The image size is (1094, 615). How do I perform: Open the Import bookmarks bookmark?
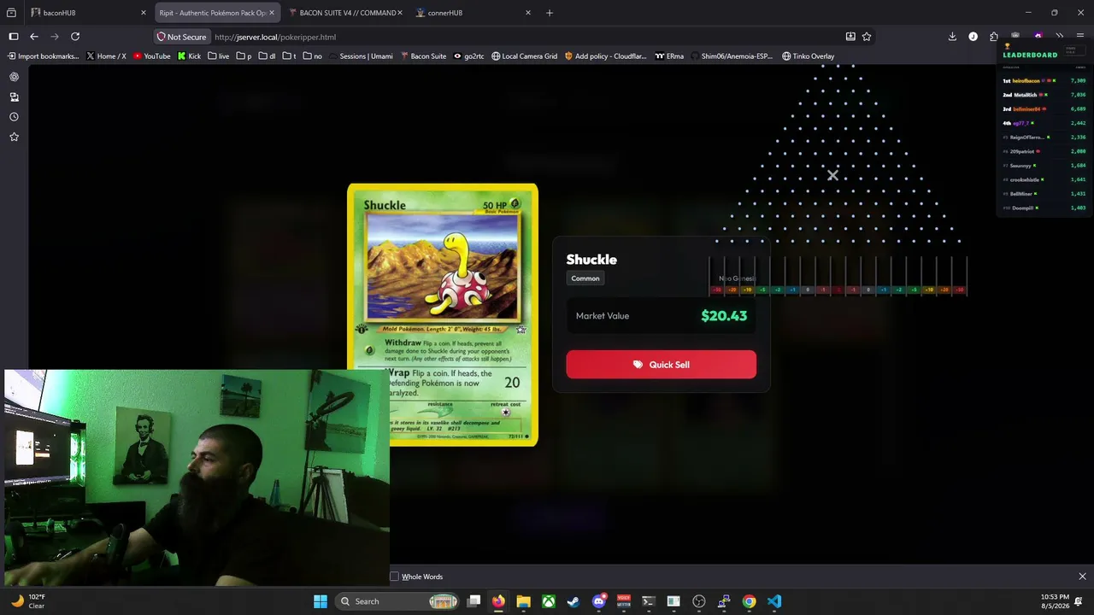(x=43, y=56)
